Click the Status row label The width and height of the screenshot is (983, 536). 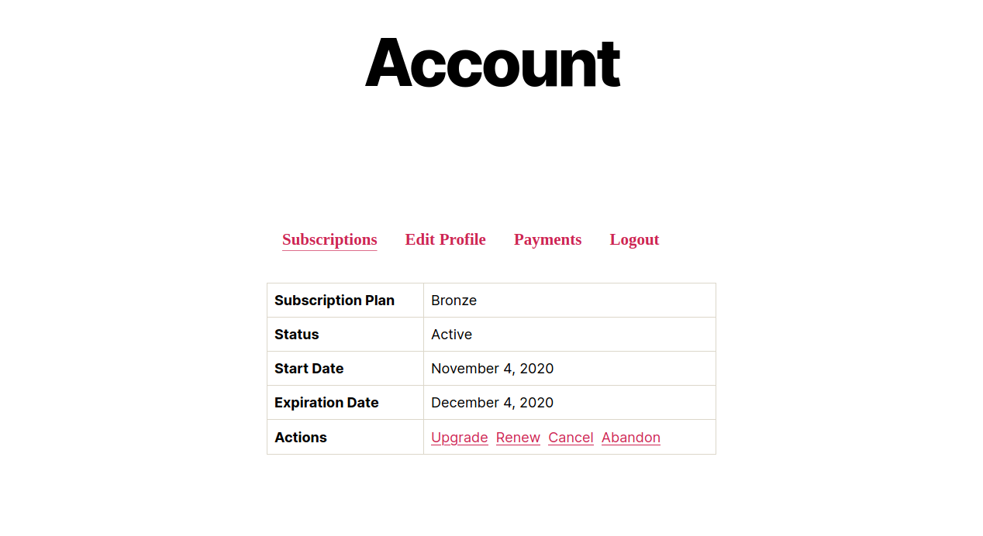pyautogui.click(x=297, y=335)
